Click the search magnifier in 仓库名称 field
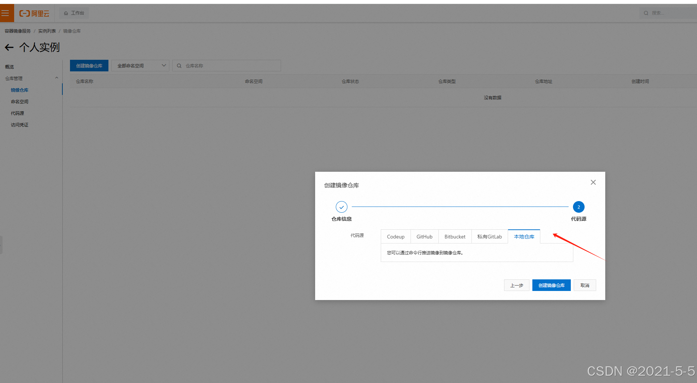The image size is (697, 383). tap(179, 66)
